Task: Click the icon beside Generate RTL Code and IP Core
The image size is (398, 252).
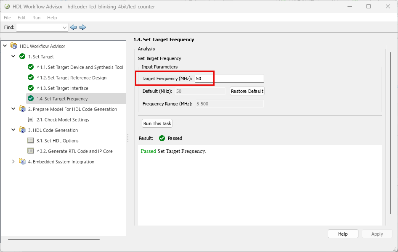Action: pos(31,151)
